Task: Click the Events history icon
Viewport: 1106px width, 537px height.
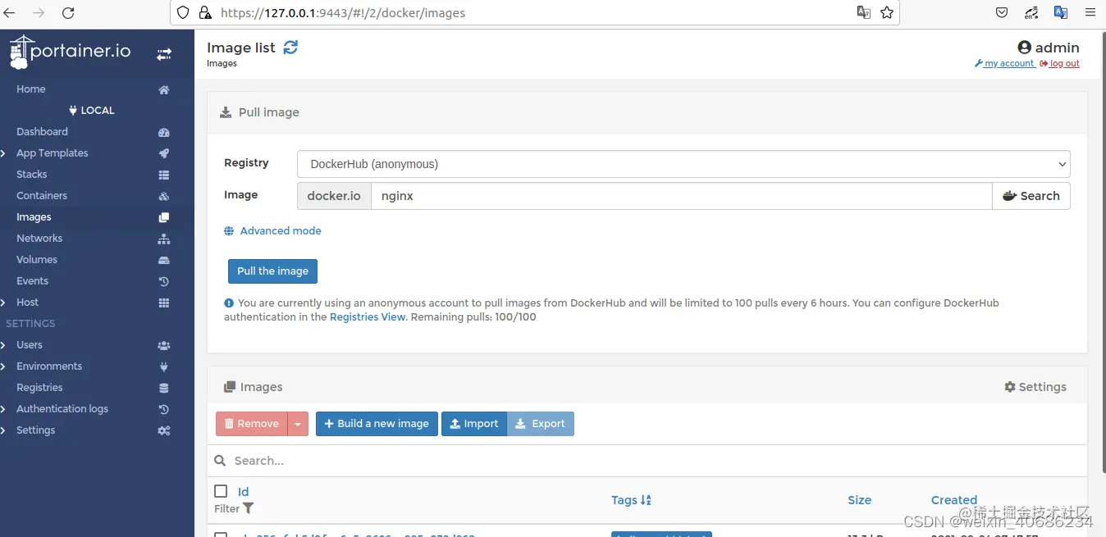Action: point(164,281)
